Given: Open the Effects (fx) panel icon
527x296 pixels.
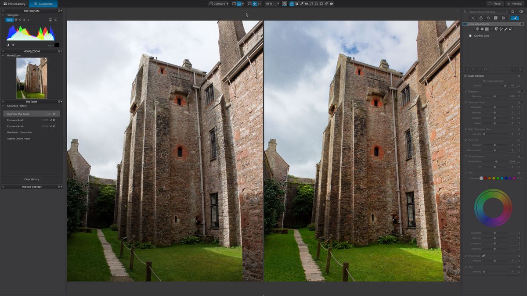Looking at the screenshot, I should click(504, 18).
